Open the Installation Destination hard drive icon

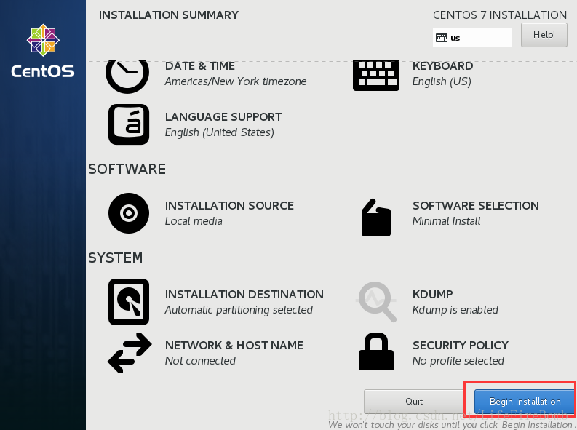point(129,302)
